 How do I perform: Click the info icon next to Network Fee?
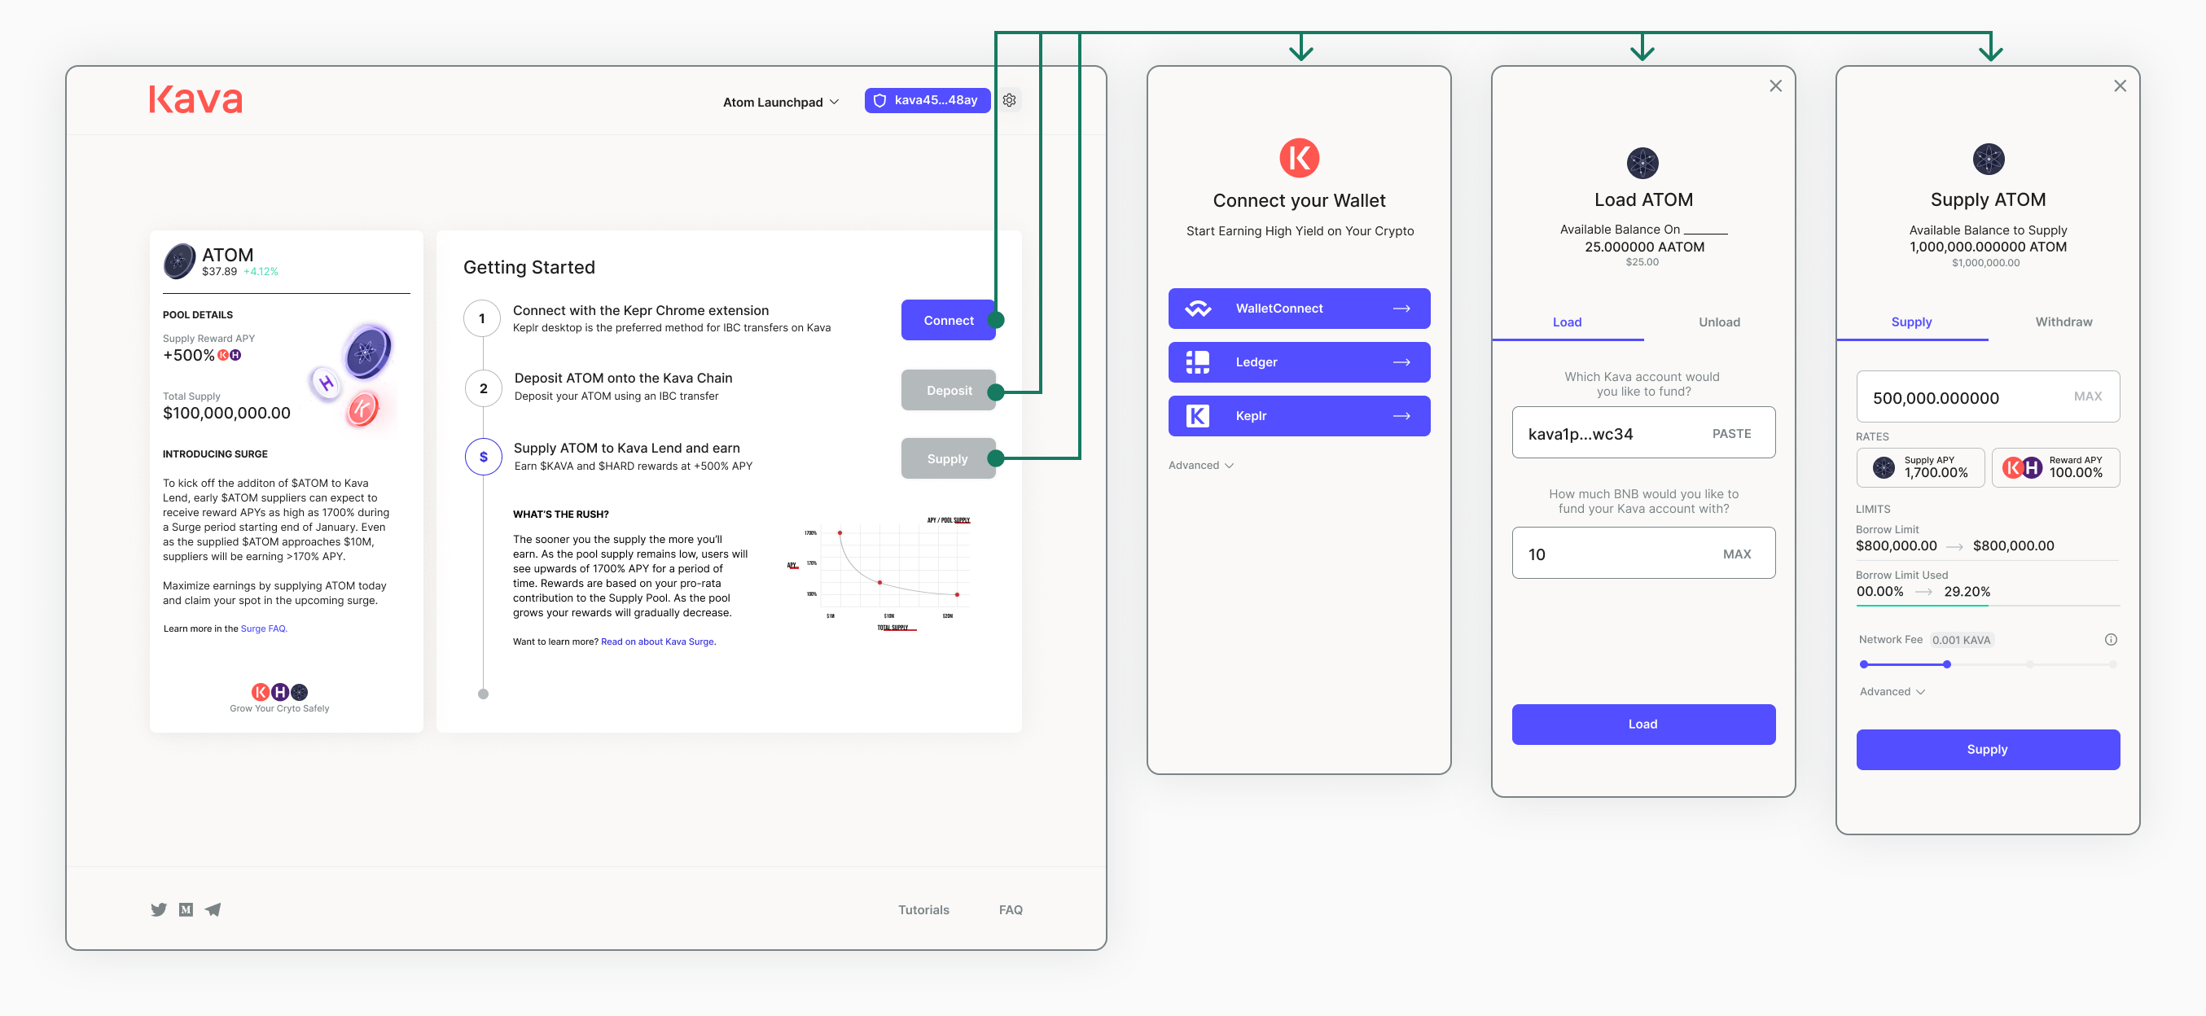click(2110, 639)
